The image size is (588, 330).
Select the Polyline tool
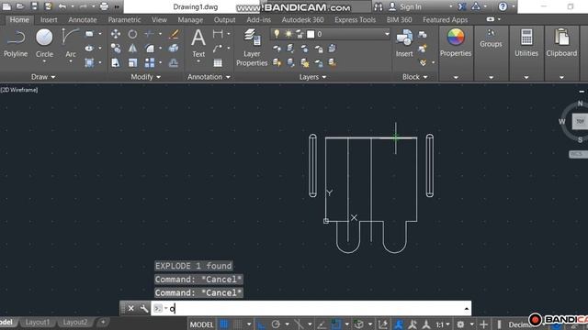[16, 43]
